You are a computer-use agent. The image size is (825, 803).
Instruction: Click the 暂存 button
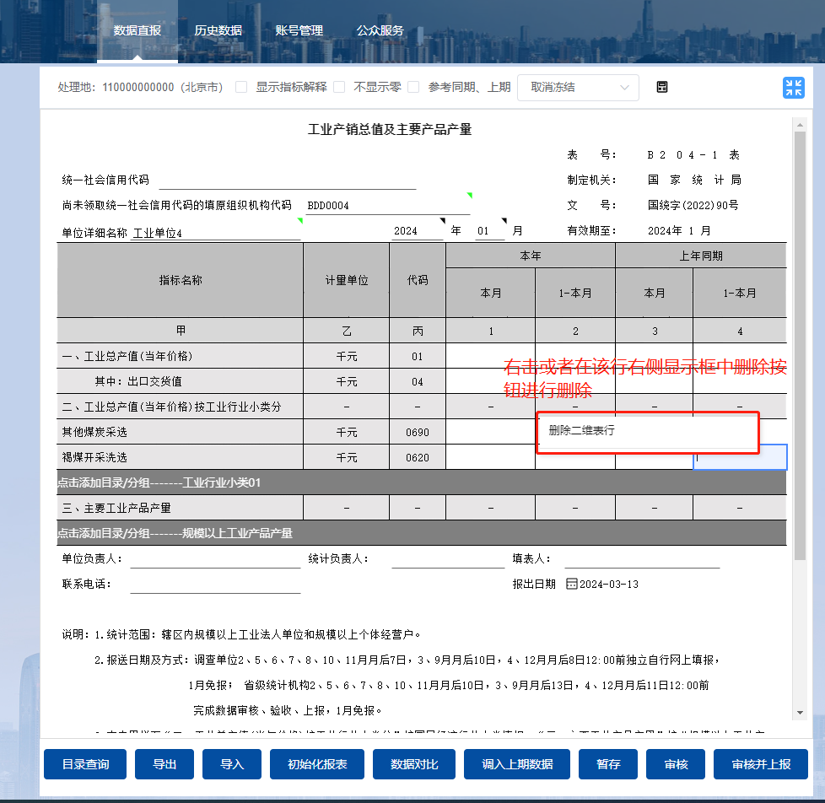pos(608,764)
